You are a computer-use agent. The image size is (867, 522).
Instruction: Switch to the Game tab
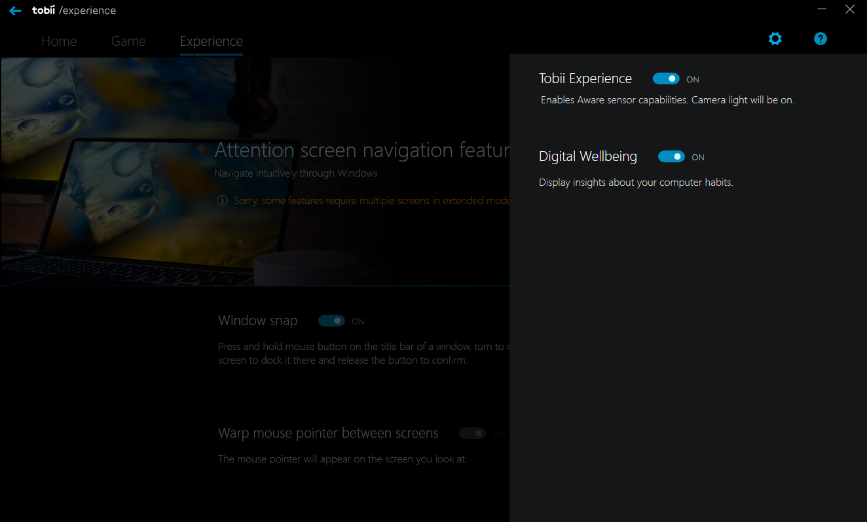click(x=128, y=41)
